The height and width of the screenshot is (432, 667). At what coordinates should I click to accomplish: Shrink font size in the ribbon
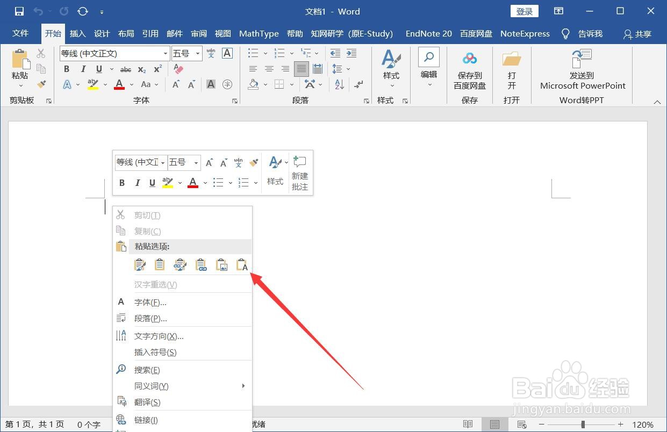click(x=192, y=84)
